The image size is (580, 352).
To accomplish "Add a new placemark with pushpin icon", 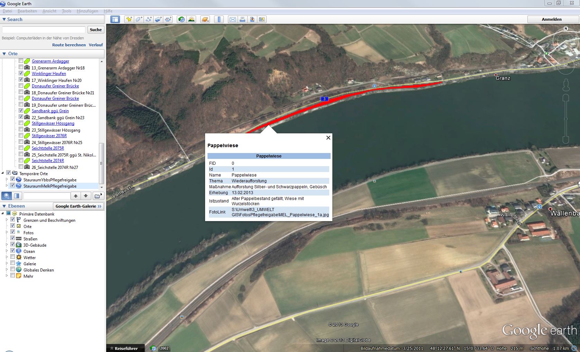I will 129,19.
